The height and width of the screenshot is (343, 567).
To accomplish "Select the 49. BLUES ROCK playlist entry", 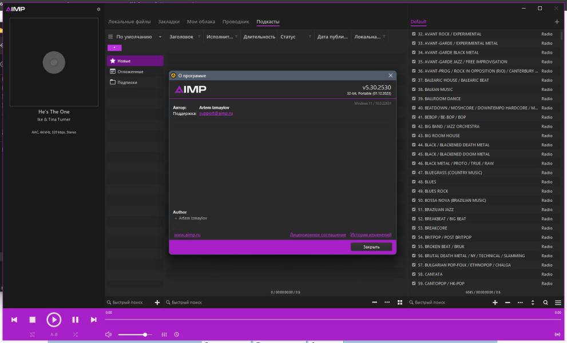I will pos(485,191).
